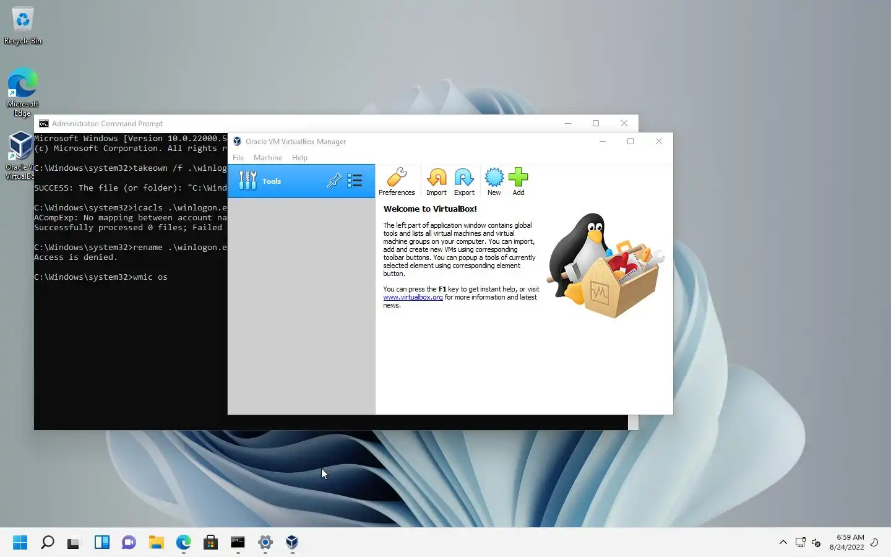Click the Command Prompt title bar icon
Image resolution: width=891 pixels, height=557 pixels.
pyautogui.click(x=43, y=124)
